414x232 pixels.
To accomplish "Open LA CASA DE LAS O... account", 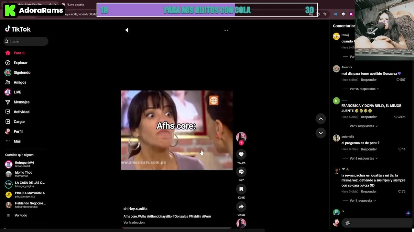I will pos(25,184).
